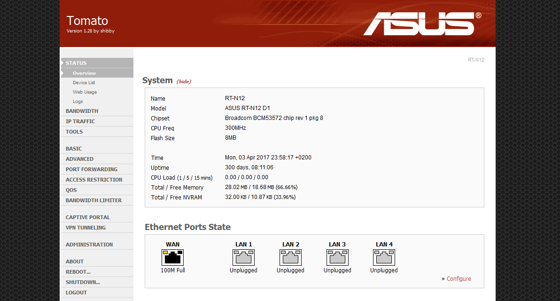Screen dimensions: 560x301
Task: Click the WAN ethernet port icon
Action: pos(172,257)
